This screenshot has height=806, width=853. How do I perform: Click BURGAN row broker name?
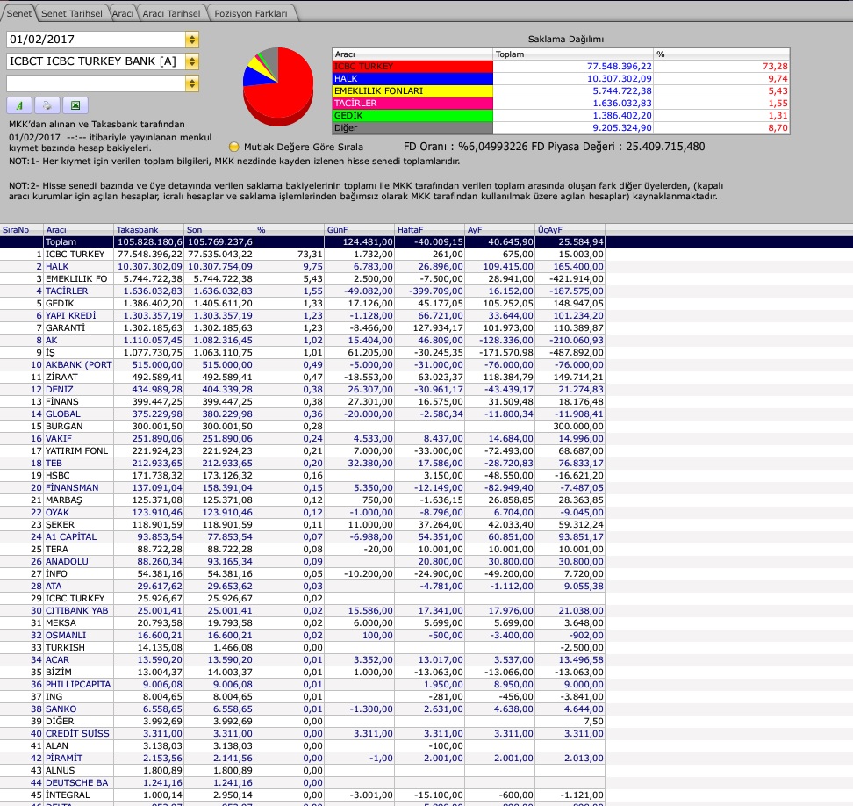click(x=64, y=427)
